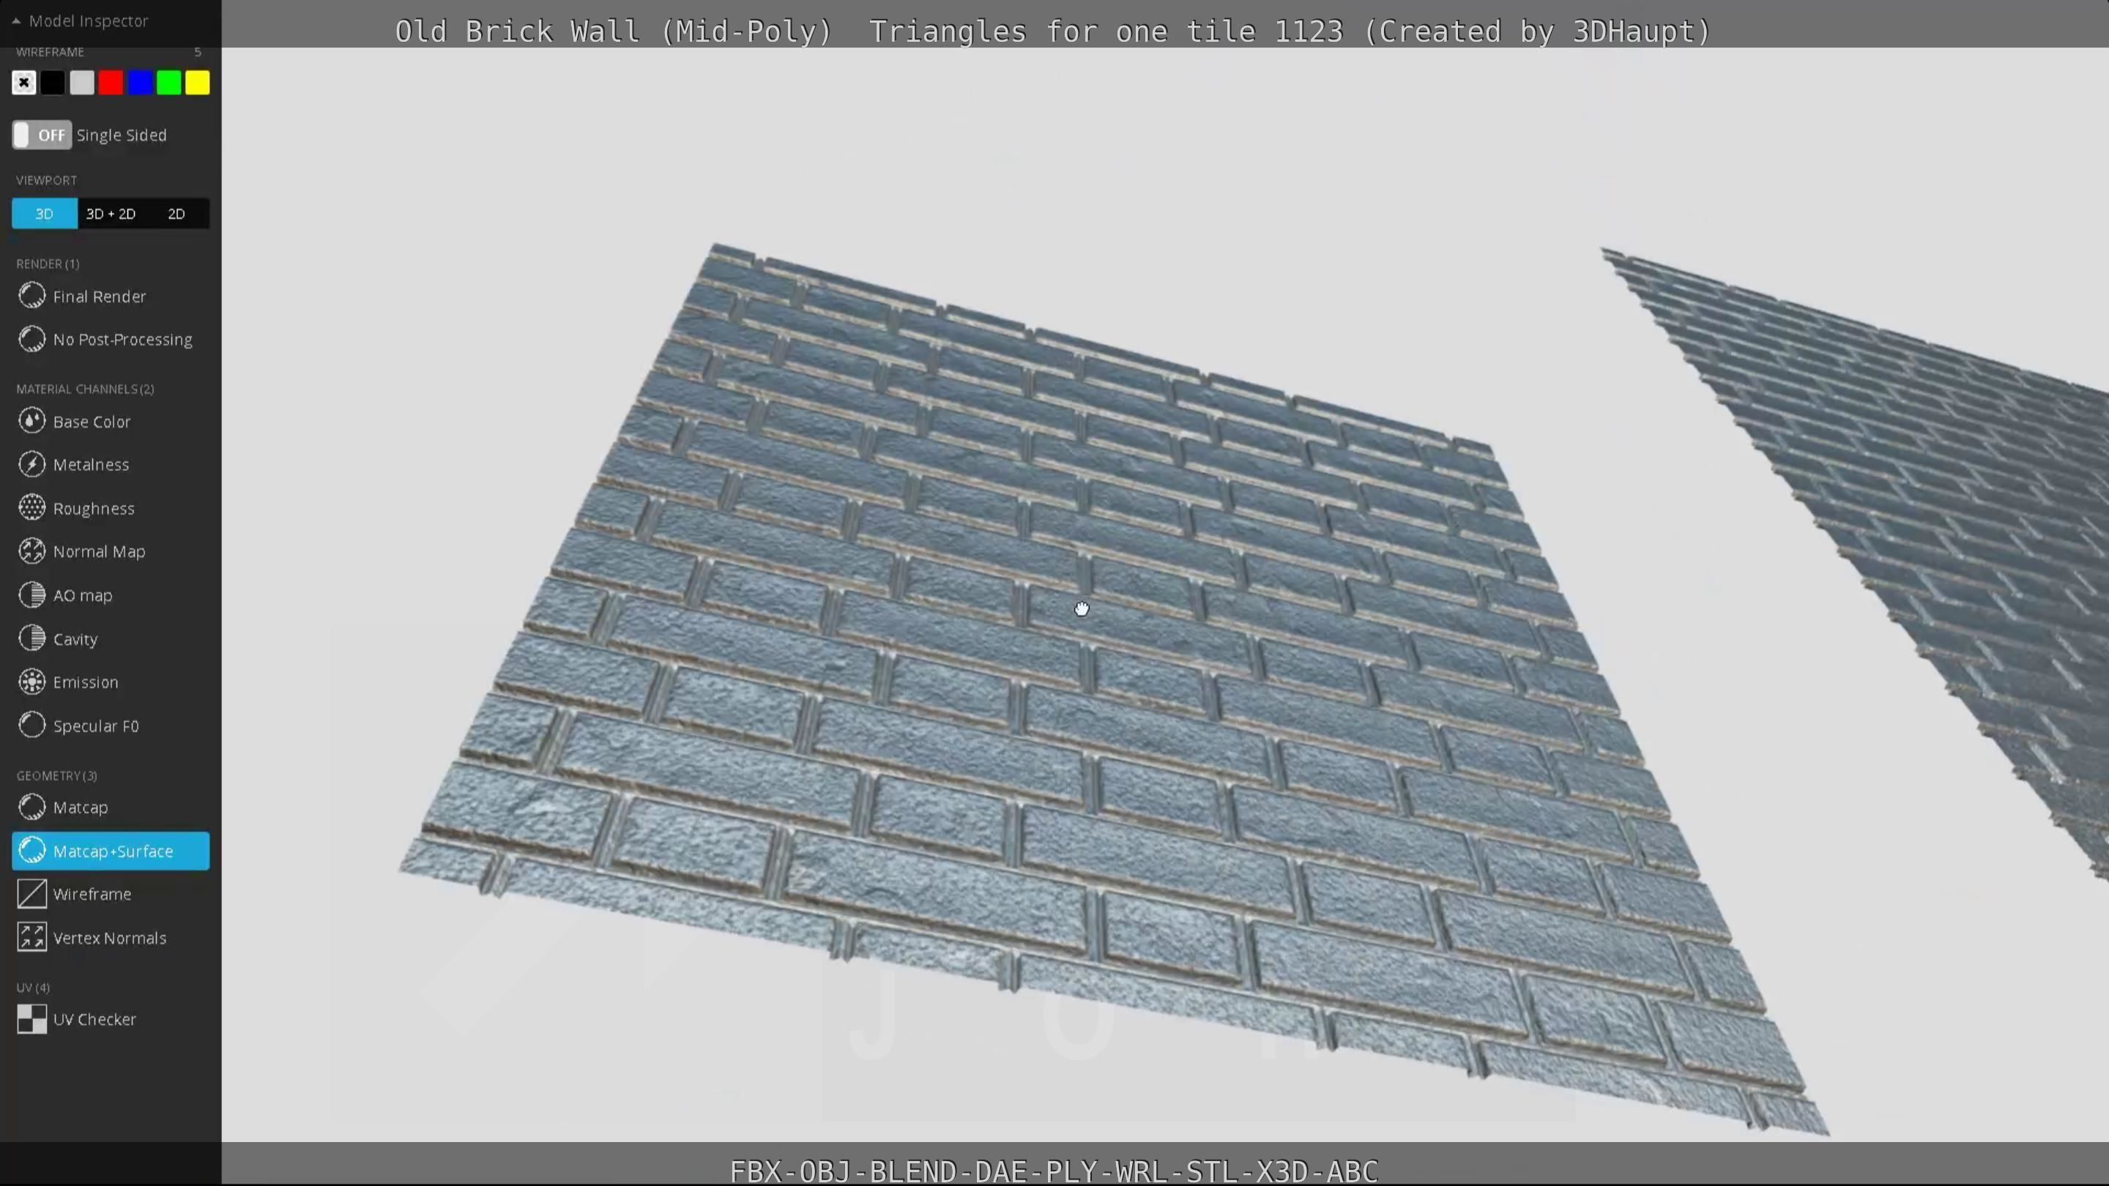
Task: Click the Base Color label
Action: coord(92,422)
